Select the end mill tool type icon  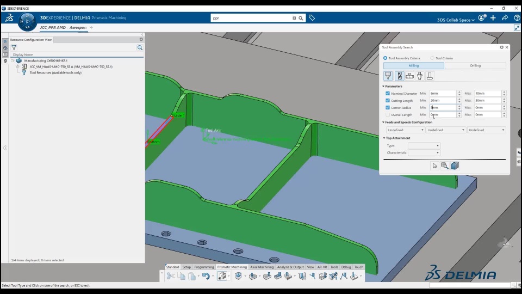coord(399,76)
